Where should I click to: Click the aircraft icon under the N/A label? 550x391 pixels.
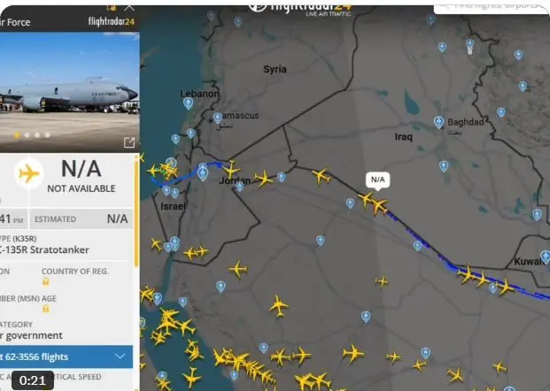click(380, 206)
